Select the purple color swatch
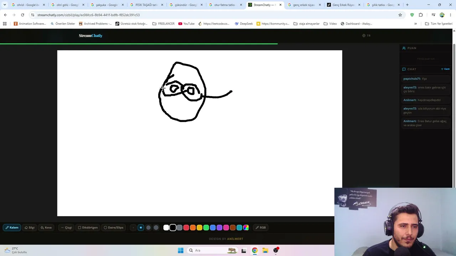This screenshot has height=256, width=456. pyautogui.click(x=219, y=228)
